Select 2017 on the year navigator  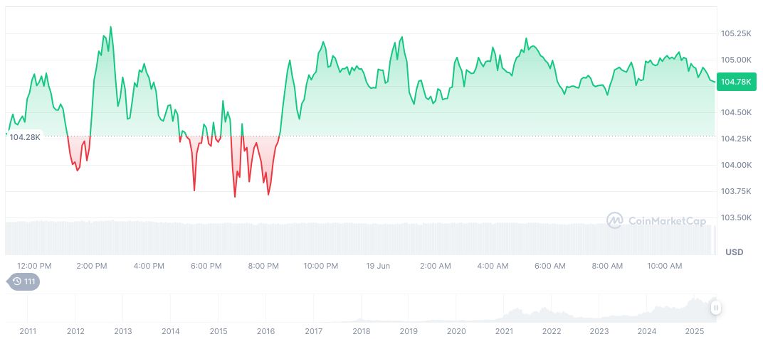point(313,331)
